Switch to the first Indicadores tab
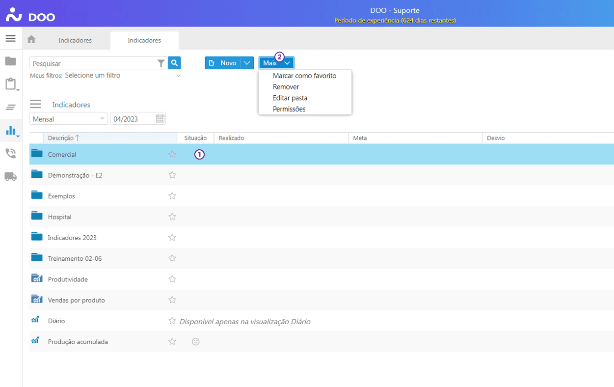Viewport: 614px width, 387px height. (x=75, y=40)
